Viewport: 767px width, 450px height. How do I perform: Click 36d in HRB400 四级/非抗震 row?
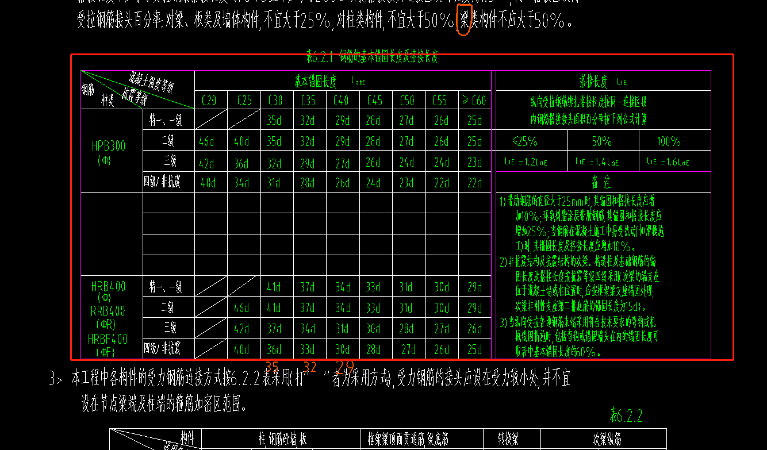(x=274, y=349)
